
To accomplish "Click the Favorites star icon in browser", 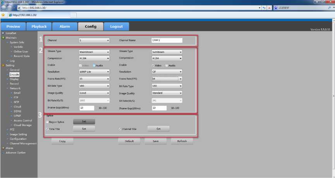I will [3, 15].
